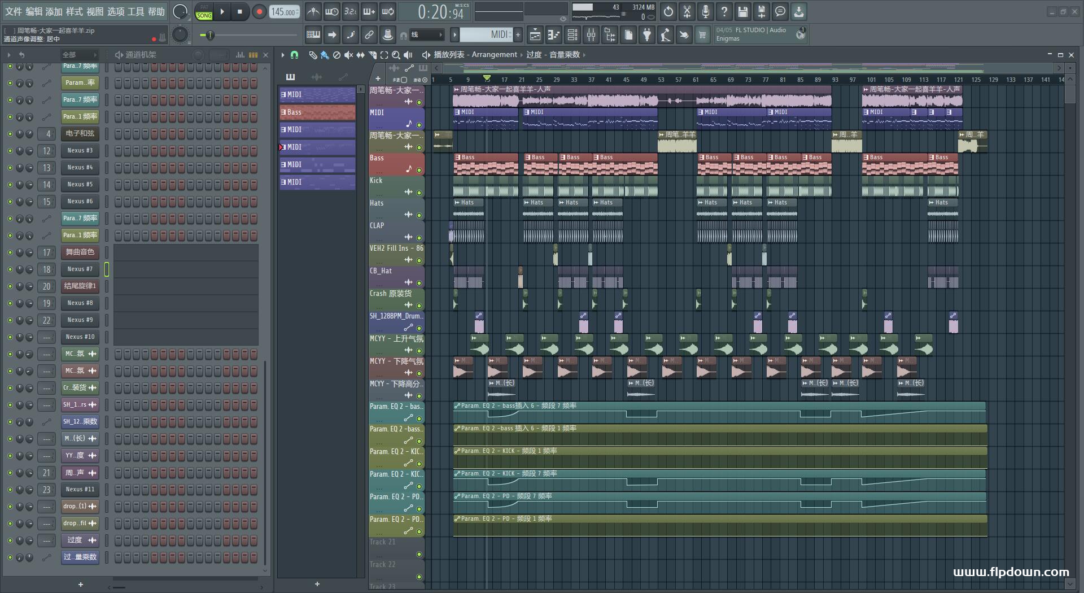This screenshot has width=1084, height=593.
Task: Select the Nexus #7 channel button
Action: click(x=80, y=269)
